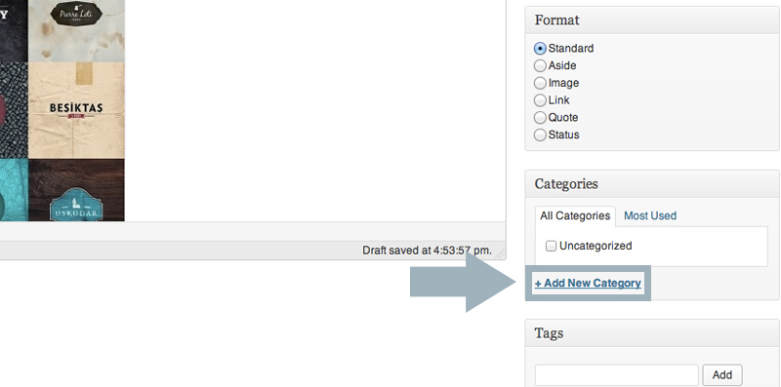Focus the Tags text input field
Screen dimensions: 781x387
click(617, 375)
